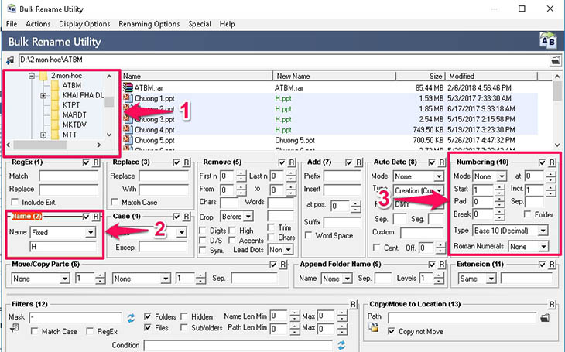Click the blue refresh icon next to Mask field

pos(131,318)
